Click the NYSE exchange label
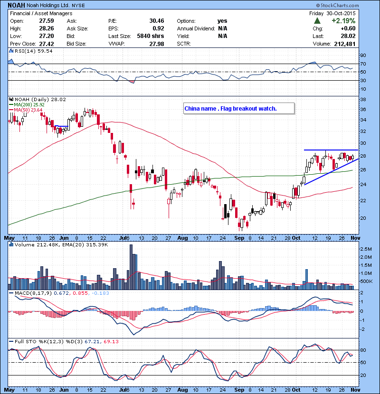Screen dimensions: 380x394 [x=78, y=6]
